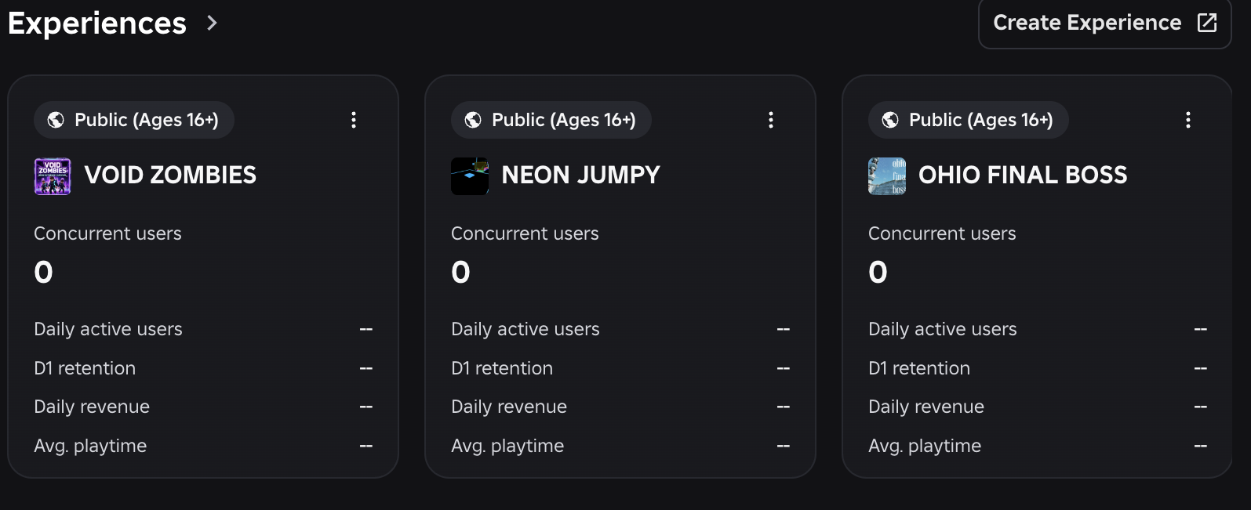Click the D1 retention dash value on OHIO FINAL BOSS
This screenshot has height=510, width=1251.
(1201, 368)
